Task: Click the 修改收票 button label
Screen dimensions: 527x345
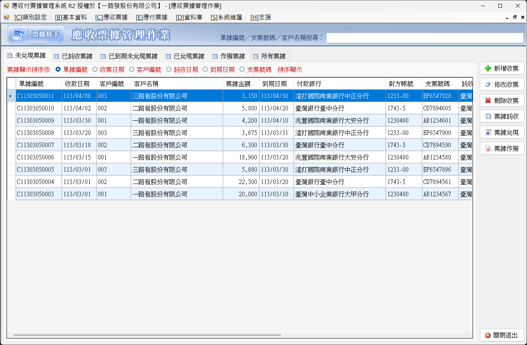Action: 506,84
